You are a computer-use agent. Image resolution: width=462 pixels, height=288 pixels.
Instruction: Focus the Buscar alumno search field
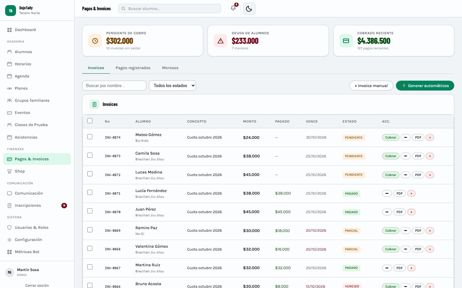(x=170, y=9)
